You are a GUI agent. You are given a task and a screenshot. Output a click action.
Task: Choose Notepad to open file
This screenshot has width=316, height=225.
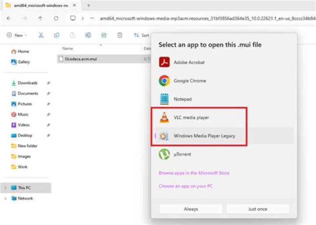(x=224, y=99)
